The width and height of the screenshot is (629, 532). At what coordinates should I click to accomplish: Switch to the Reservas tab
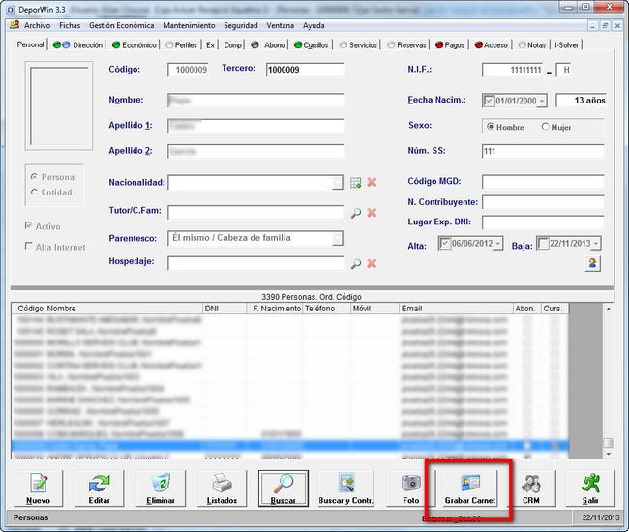click(406, 44)
